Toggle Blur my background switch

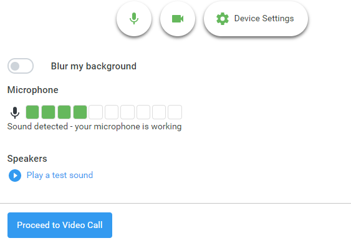[21, 66]
